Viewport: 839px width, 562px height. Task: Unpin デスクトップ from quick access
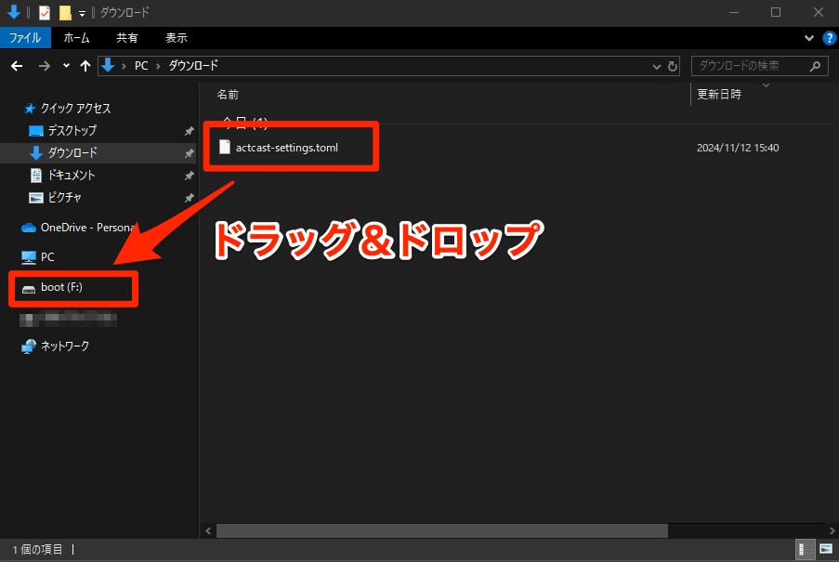point(189,130)
